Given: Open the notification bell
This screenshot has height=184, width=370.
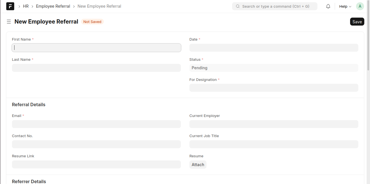Looking at the screenshot, I should (x=328, y=6).
